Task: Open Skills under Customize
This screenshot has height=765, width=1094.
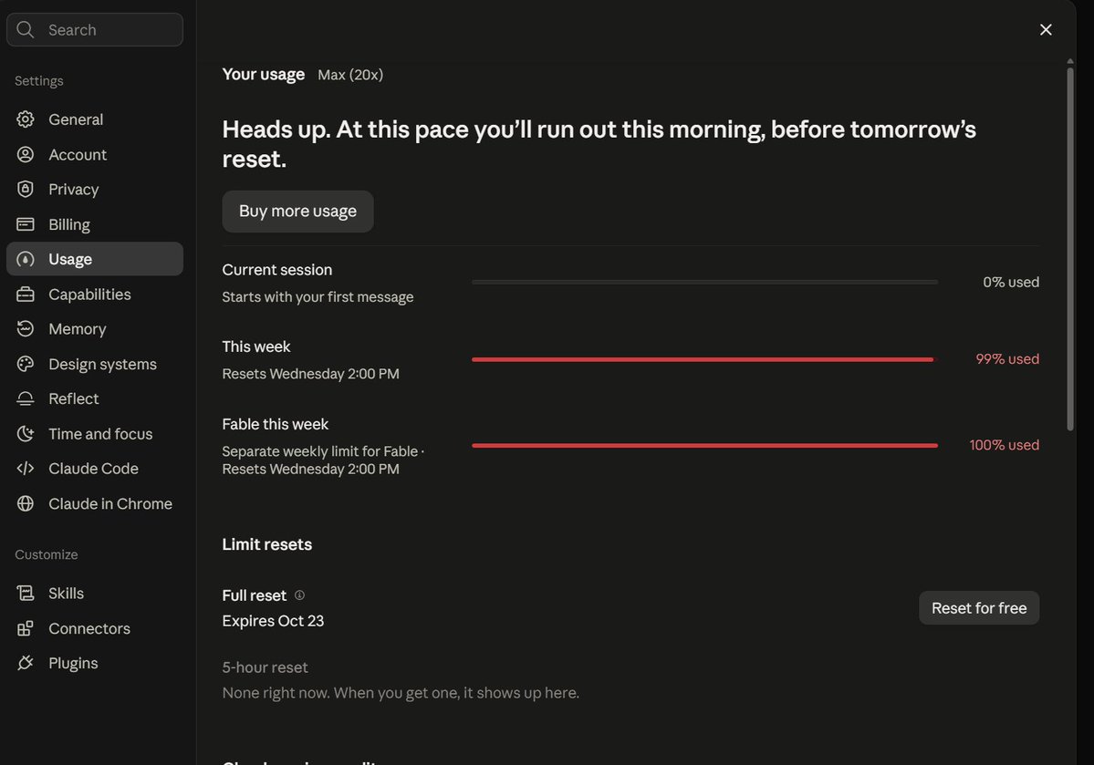Action: (x=95, y=593)
